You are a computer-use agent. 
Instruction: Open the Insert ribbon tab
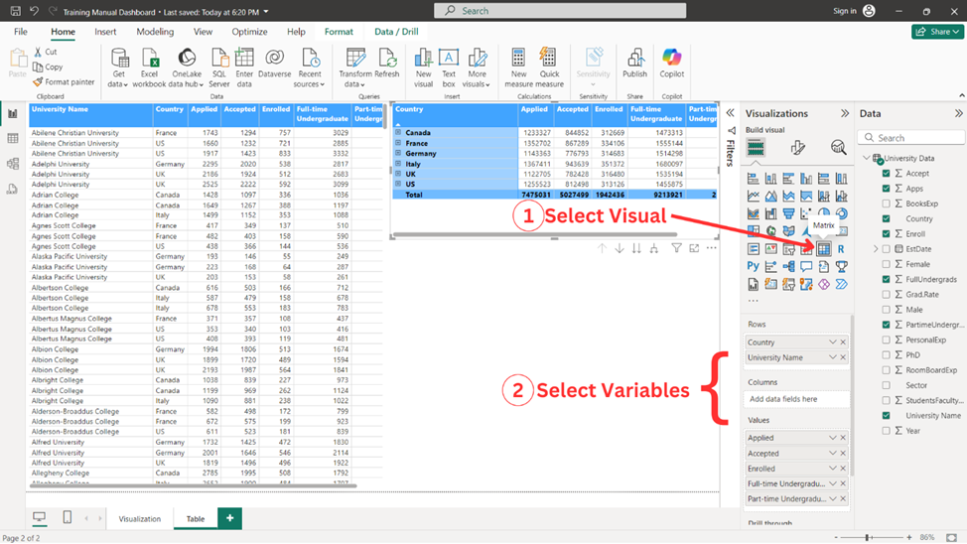coord(105,32)
